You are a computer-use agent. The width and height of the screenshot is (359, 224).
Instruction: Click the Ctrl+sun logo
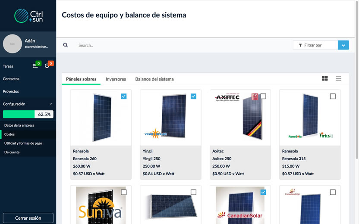28,16
